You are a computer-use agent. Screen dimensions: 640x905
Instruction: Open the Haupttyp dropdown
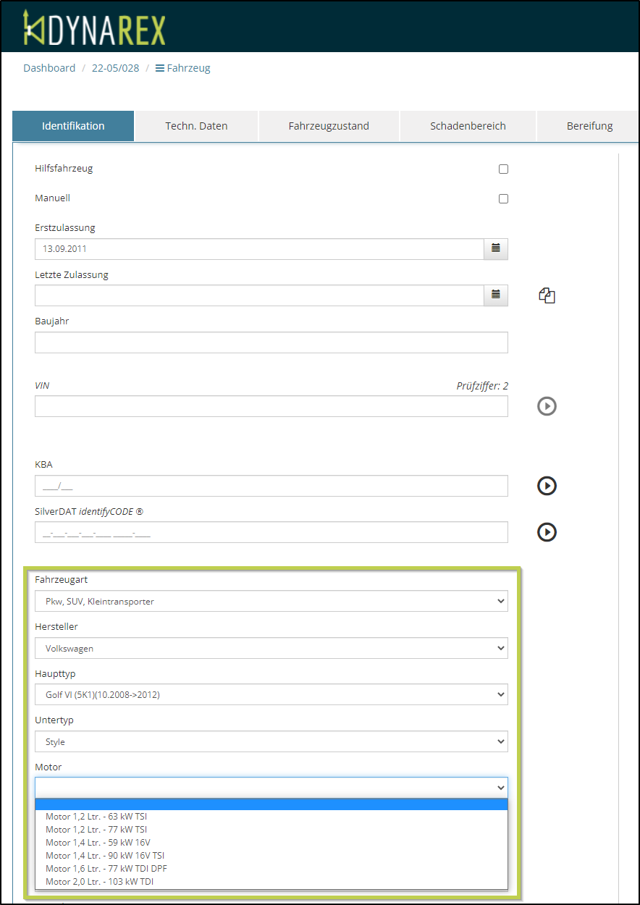pyautogui.click(x=271, y=695)
